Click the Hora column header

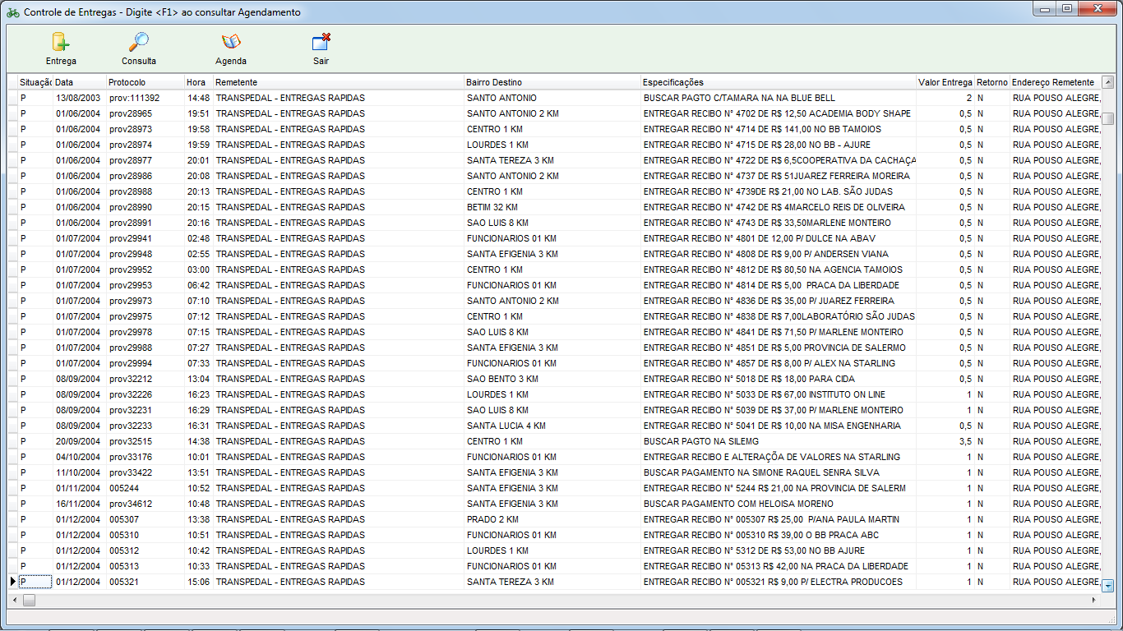199,82
